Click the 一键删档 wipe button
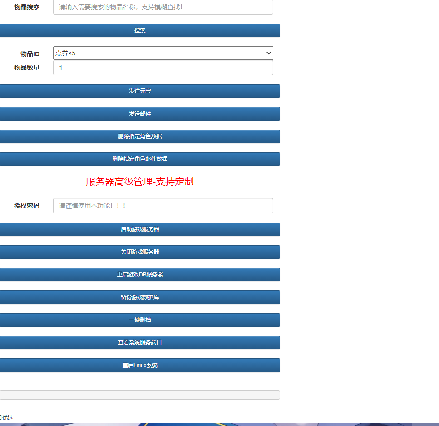Screen dimensions: 439x426 140,320
